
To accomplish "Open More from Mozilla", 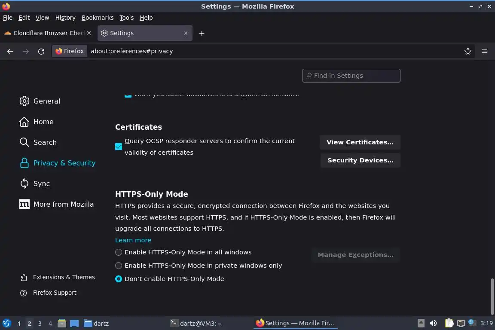I will 57,204.
